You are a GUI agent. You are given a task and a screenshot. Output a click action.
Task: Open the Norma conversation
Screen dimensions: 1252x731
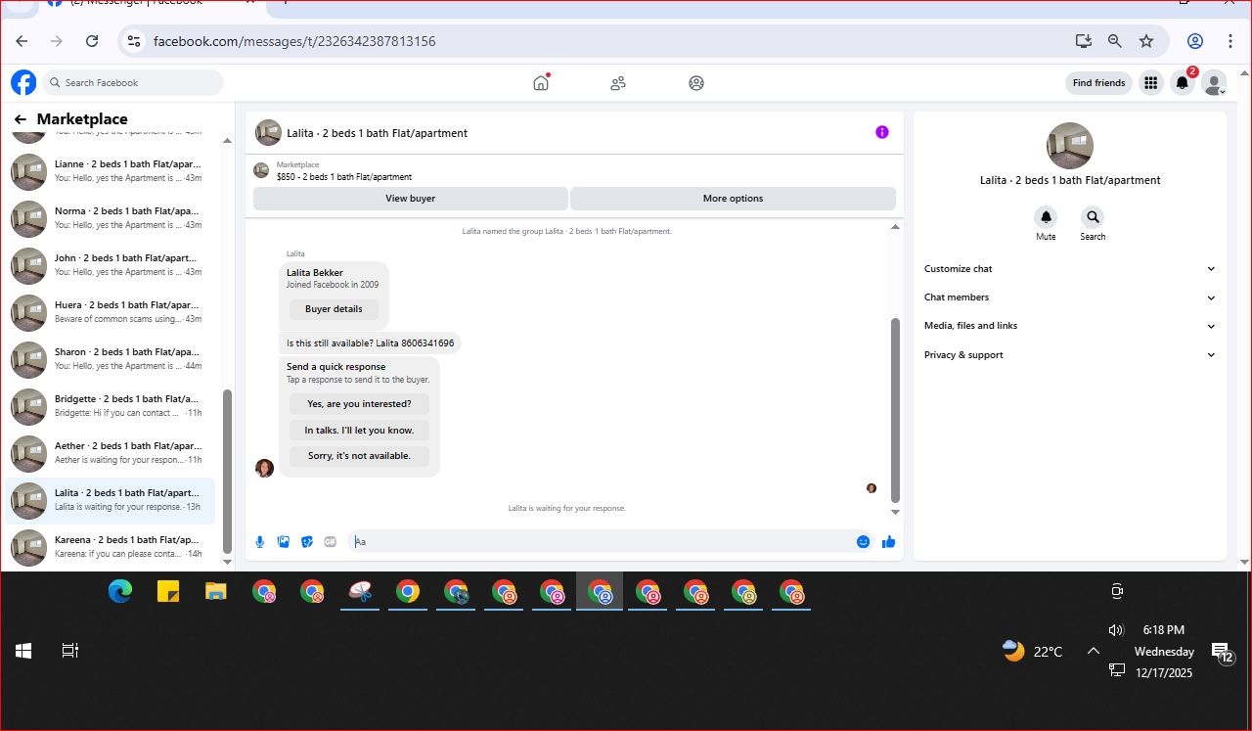[111, 218]
